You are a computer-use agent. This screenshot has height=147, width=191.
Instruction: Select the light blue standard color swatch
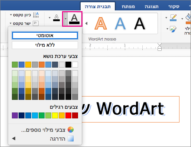click(x=35, y=115)
